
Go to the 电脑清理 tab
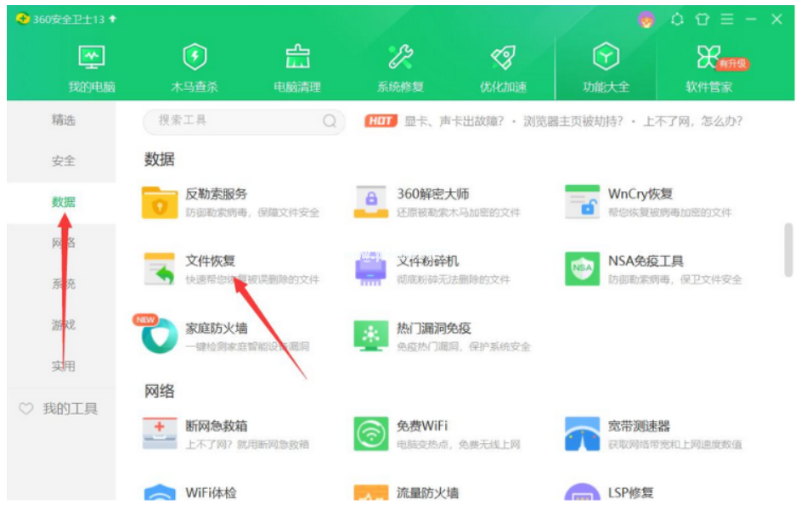click(297, 68)
